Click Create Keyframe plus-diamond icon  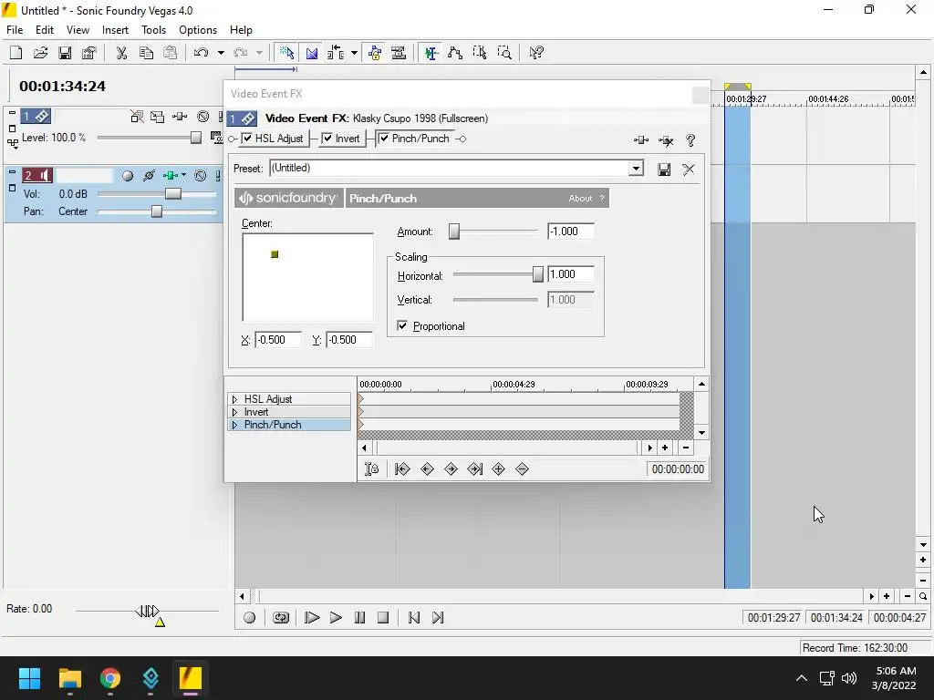[x=499, y=469]
